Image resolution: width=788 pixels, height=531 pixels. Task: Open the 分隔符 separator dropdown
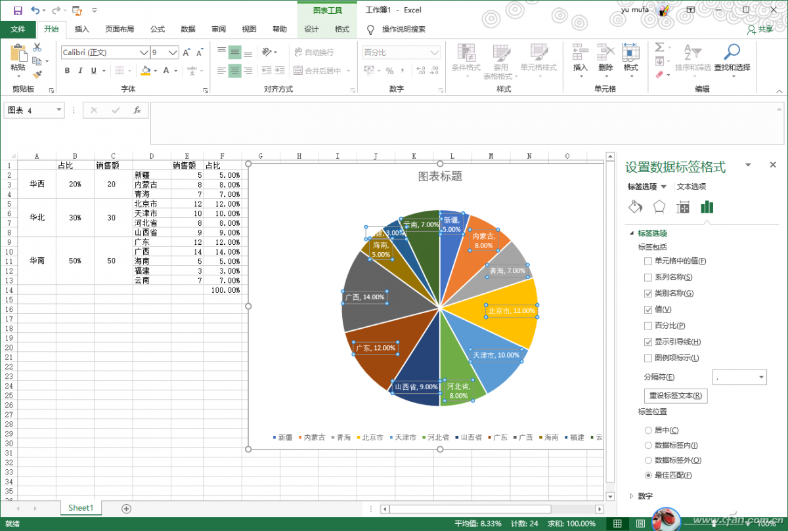pos(761,377)
